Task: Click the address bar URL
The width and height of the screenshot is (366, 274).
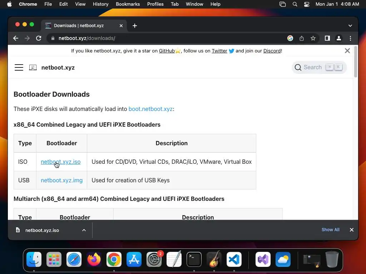Action: [87, 38]
